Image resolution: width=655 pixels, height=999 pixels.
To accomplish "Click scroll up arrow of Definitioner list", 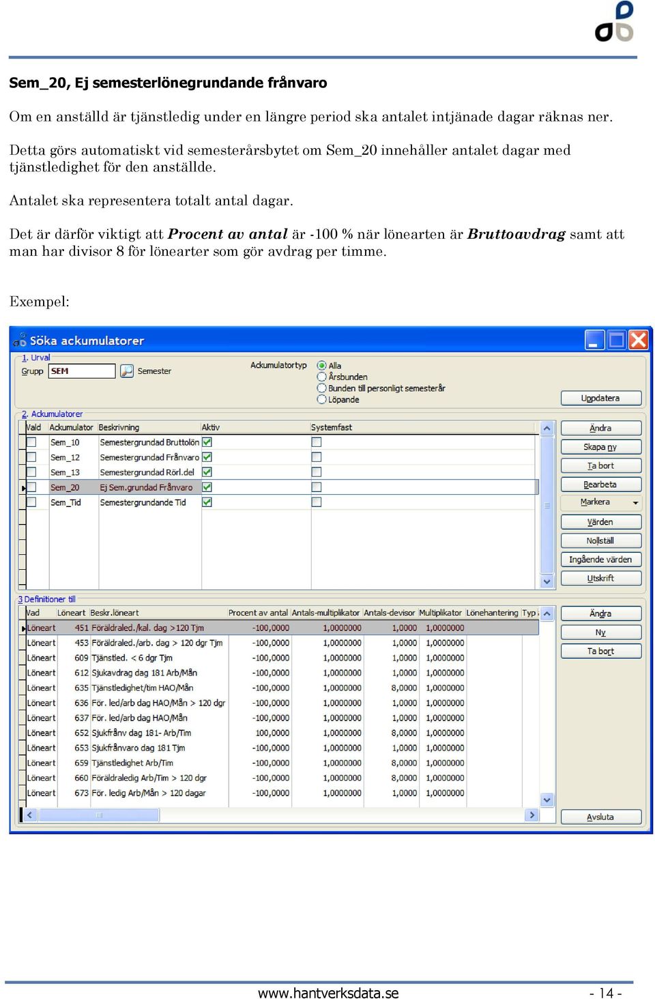I will [547, 613].
